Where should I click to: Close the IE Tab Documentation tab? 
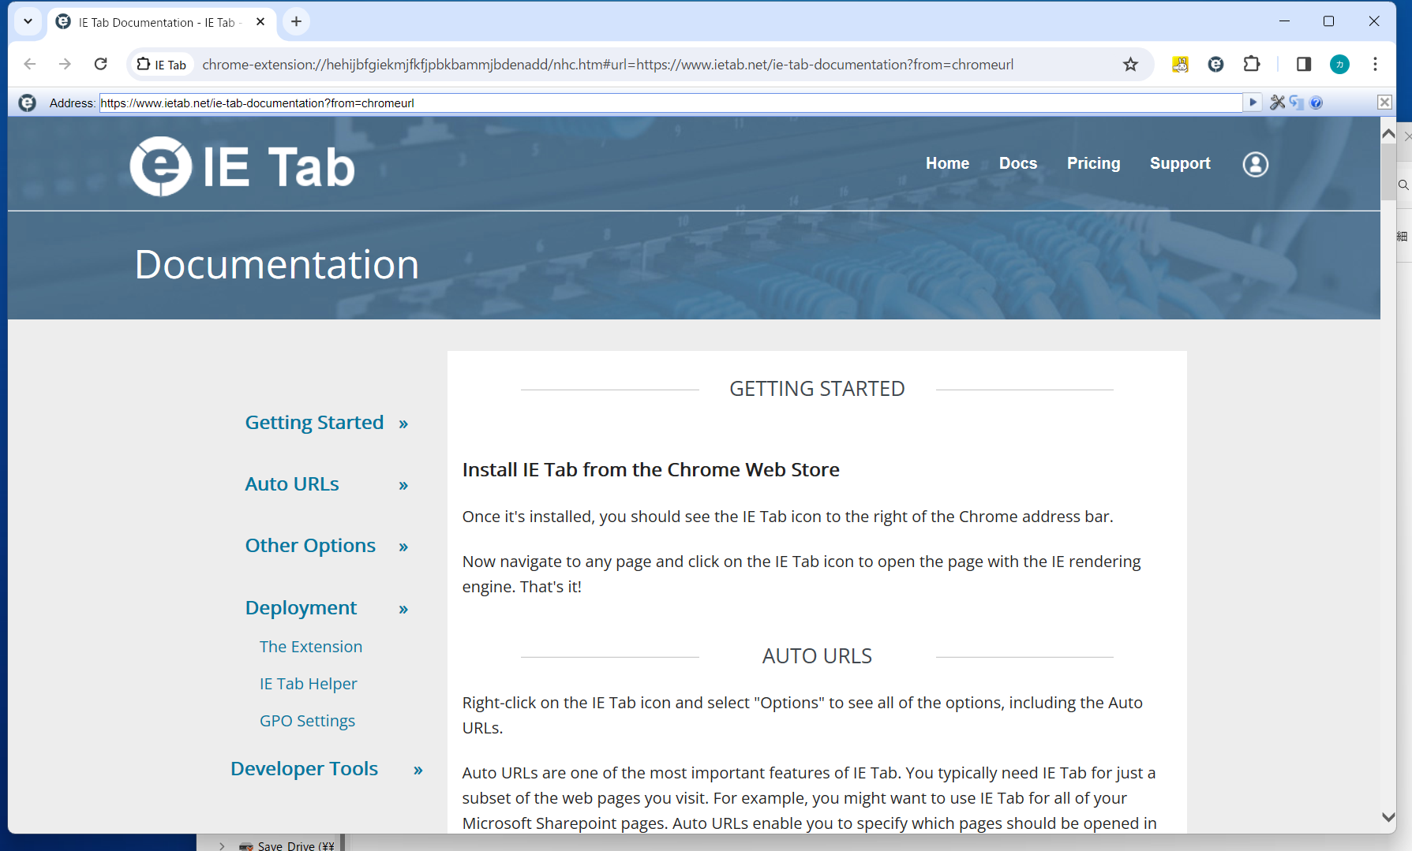click(260, 22)
